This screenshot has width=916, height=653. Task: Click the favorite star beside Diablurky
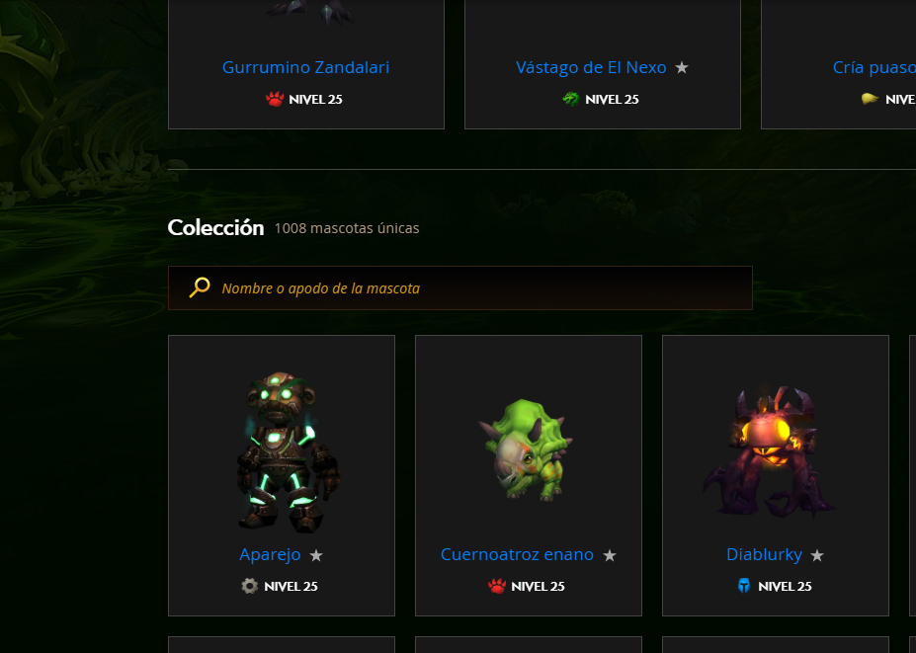(x=816, y=555)
